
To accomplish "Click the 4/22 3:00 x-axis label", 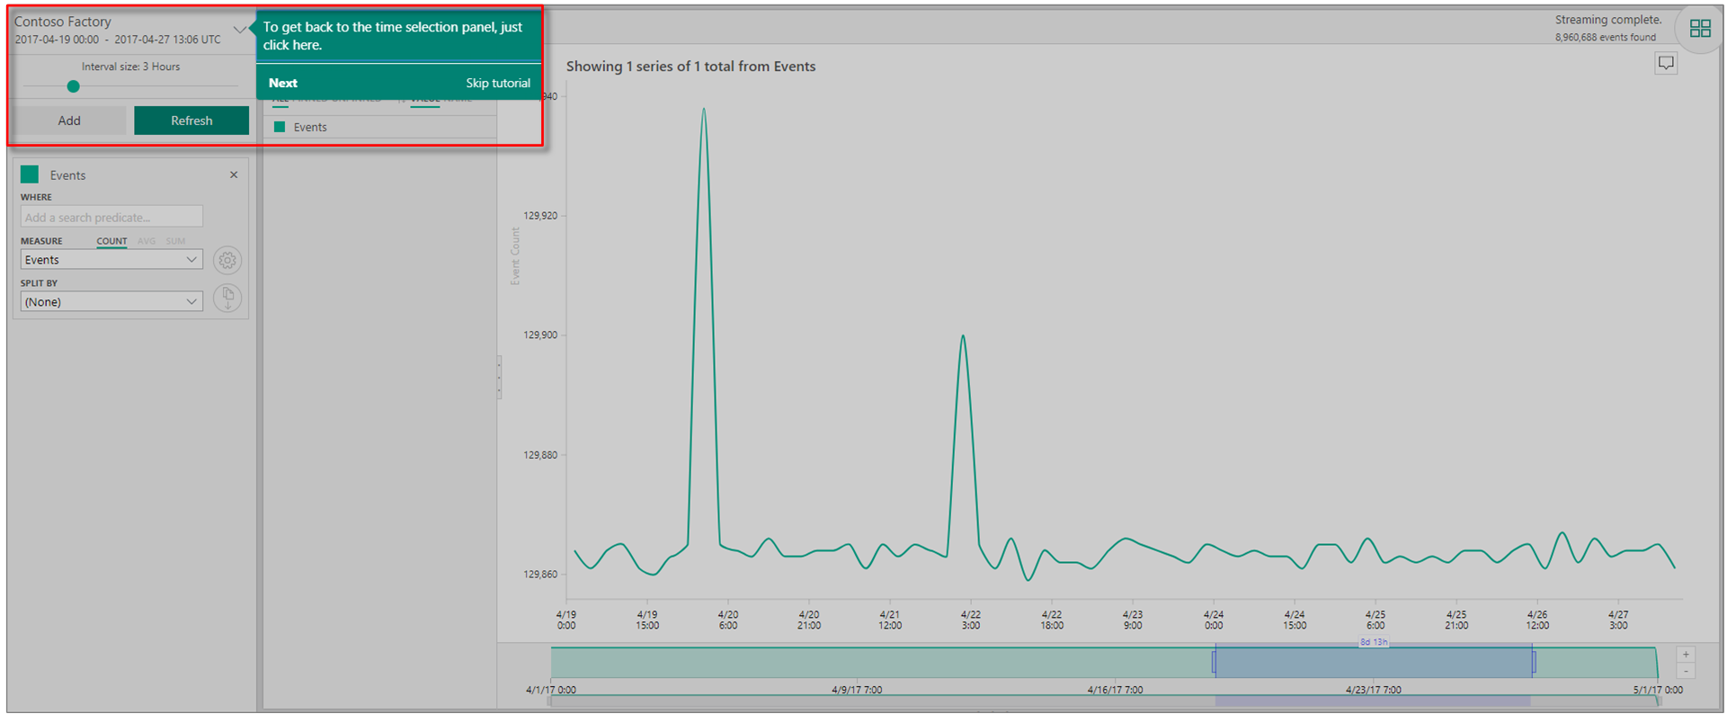I will click(971, 620).
